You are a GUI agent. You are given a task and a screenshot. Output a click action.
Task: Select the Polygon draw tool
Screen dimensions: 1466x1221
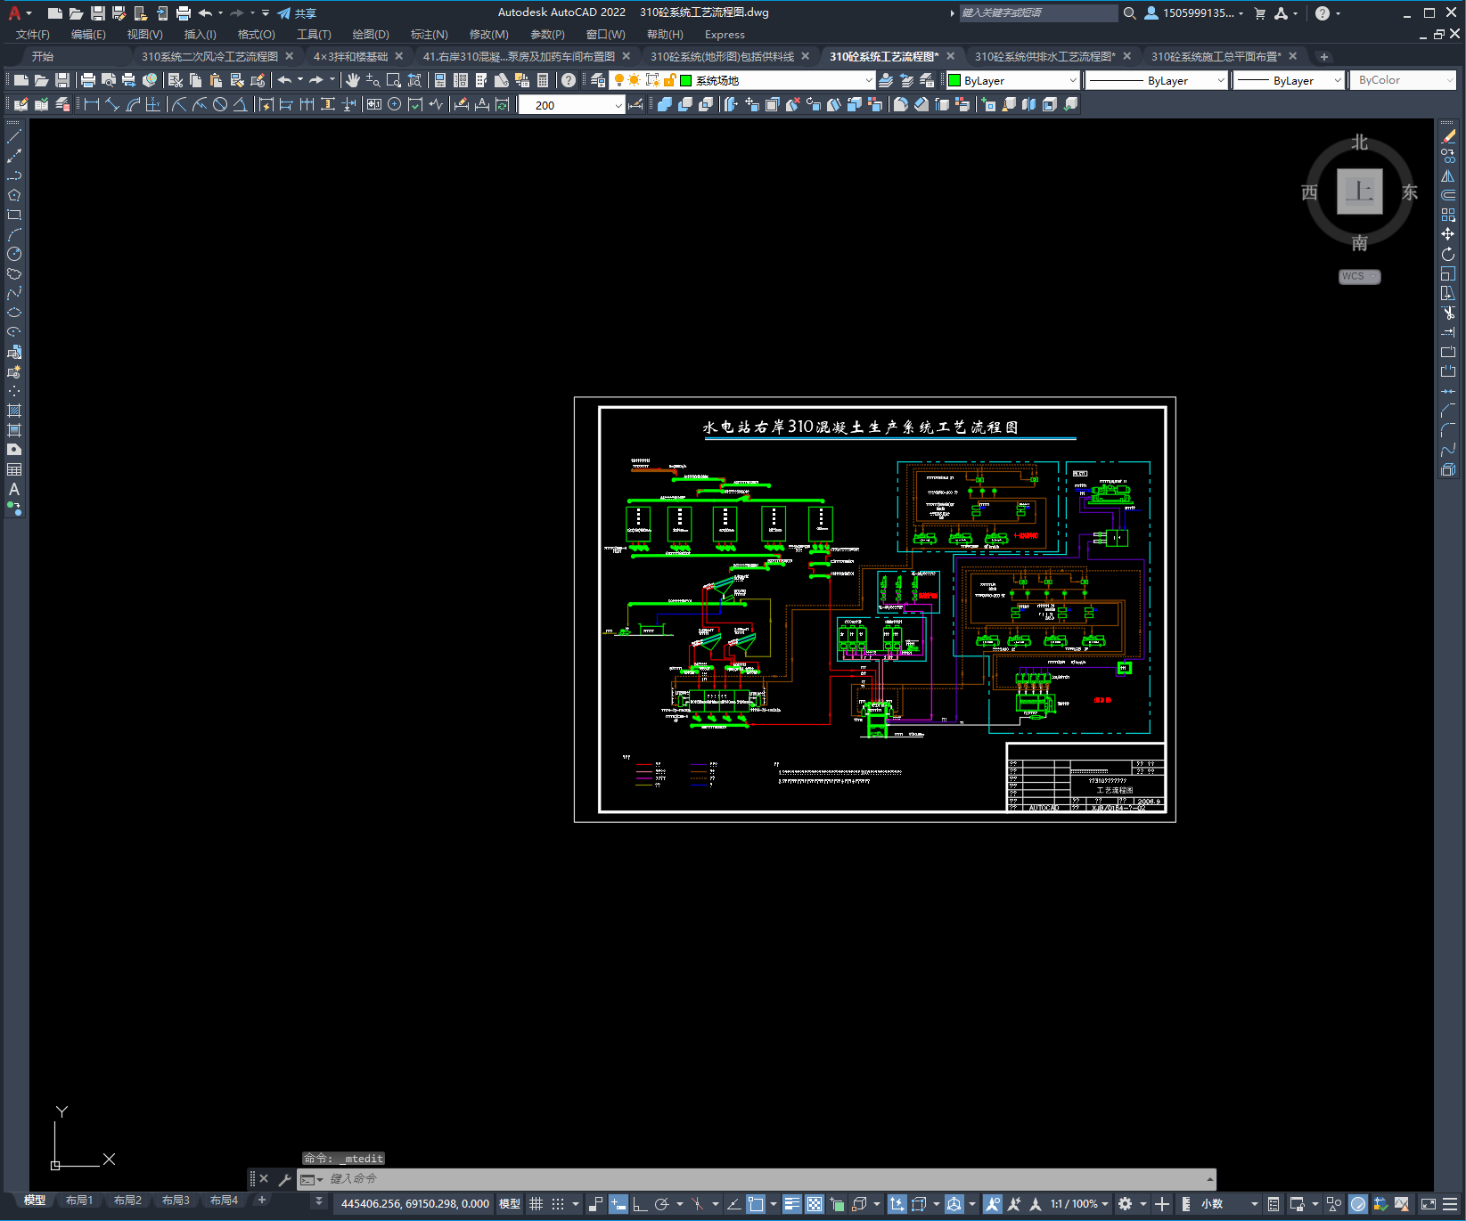14,195
